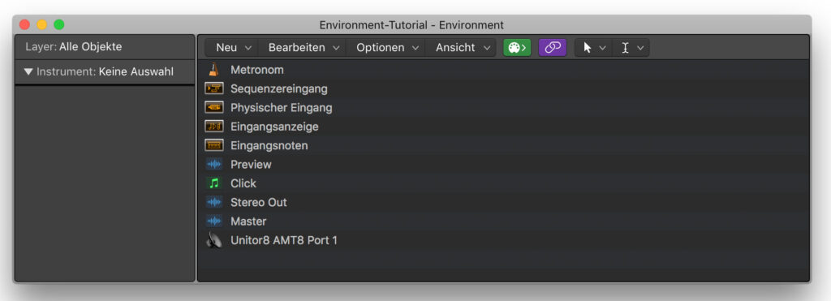Screen dimensions: 831x301
Task: Select the Eingangsnoten row text
Action: click(x=269, y=145)
